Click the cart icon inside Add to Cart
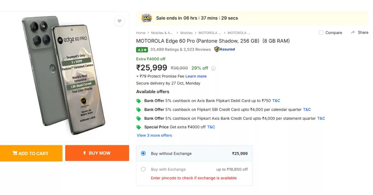This screenshot has height=195, width=373. (x=15, y=153)
